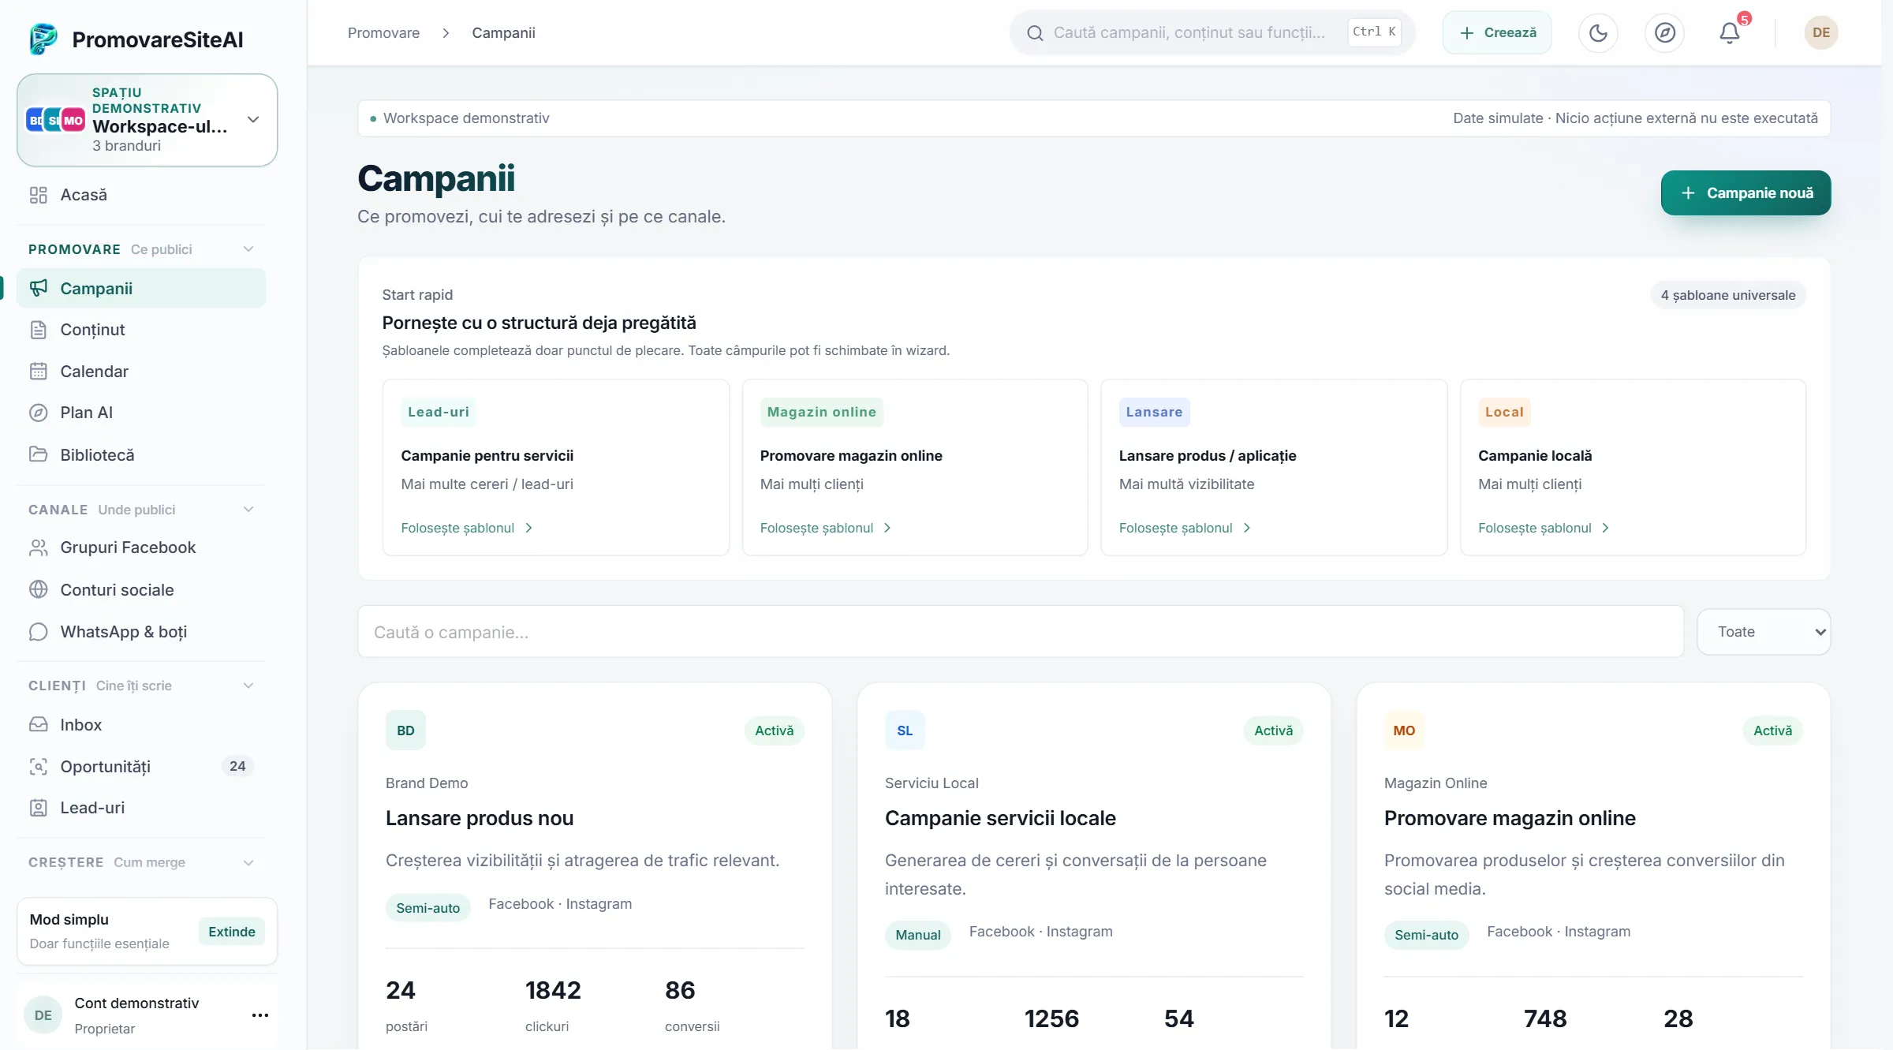The height and width of the screenshot is (1050, 1893).
Task: Click the Promovare breadcrumb link
Action: [383, 32]
